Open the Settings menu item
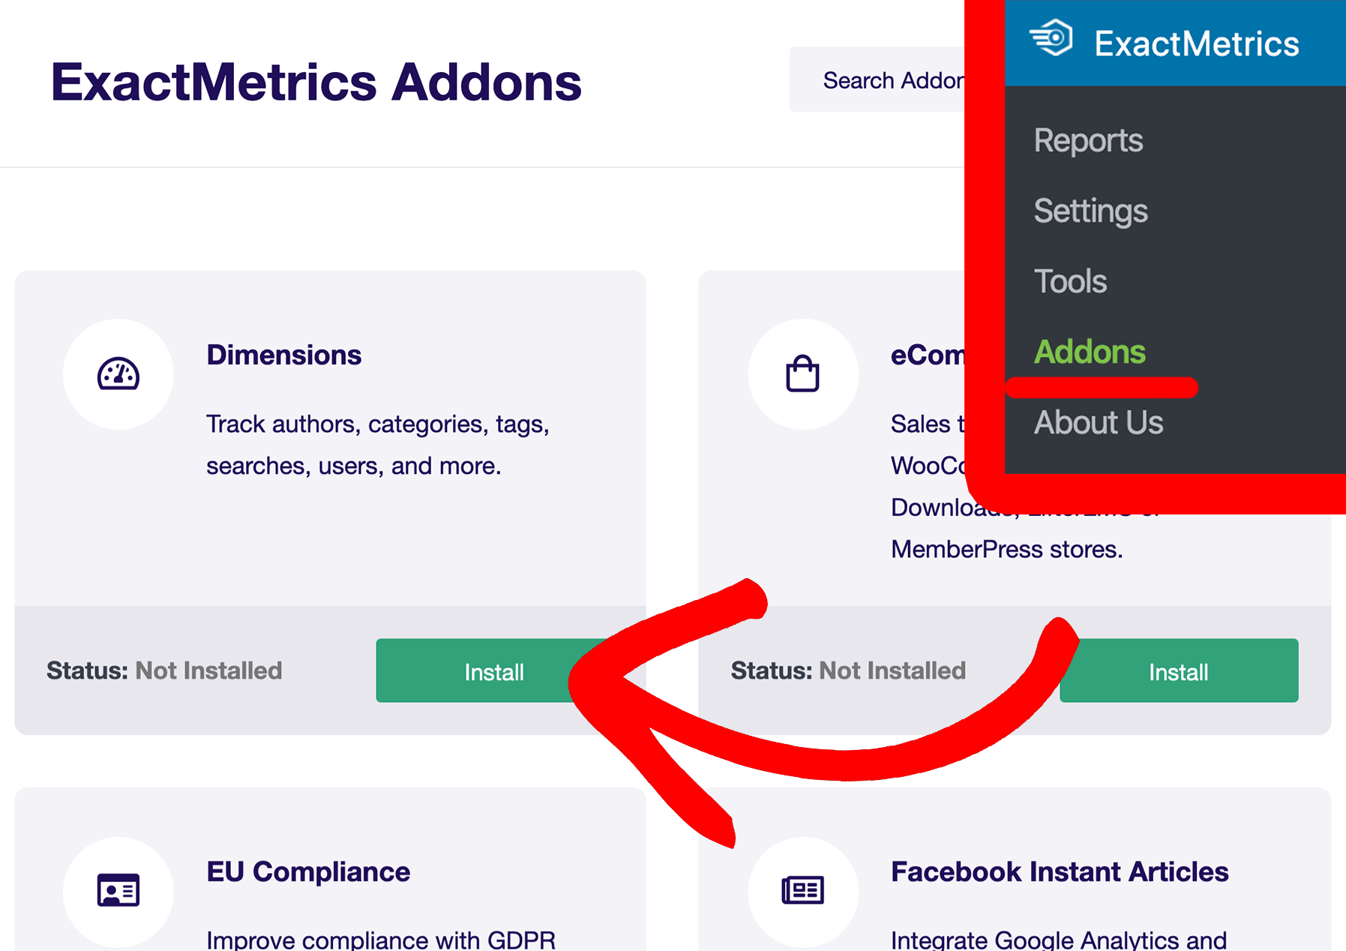Viewport: 1346px width, 951px height. click(1090, 211)
